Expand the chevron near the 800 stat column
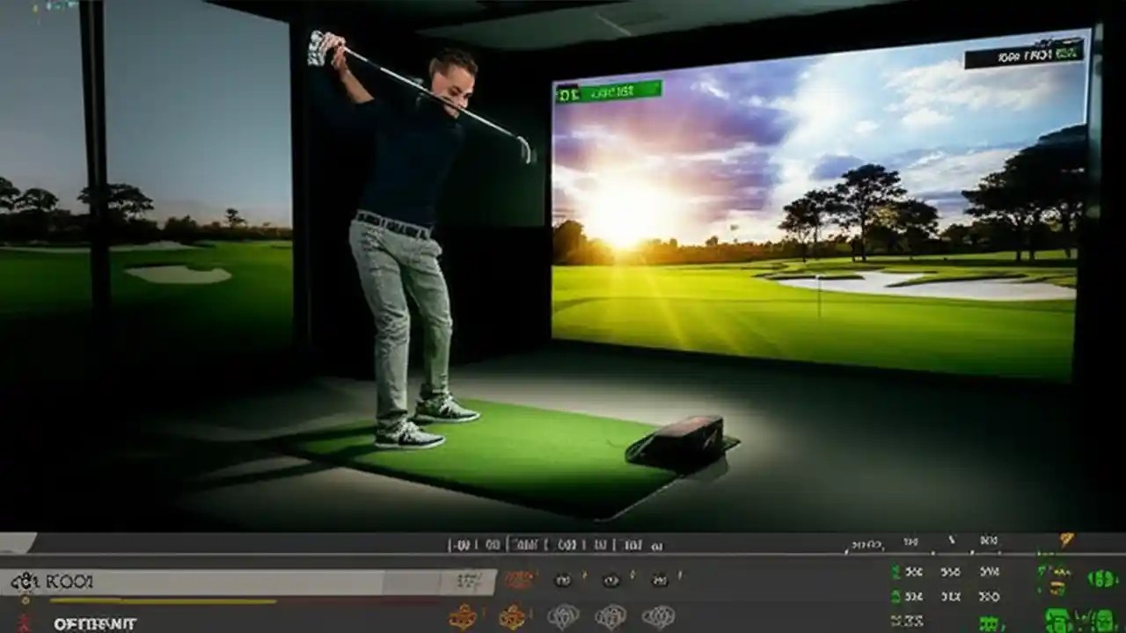The height and width of the screenshot is (633, 1126). tap(951, 540)
